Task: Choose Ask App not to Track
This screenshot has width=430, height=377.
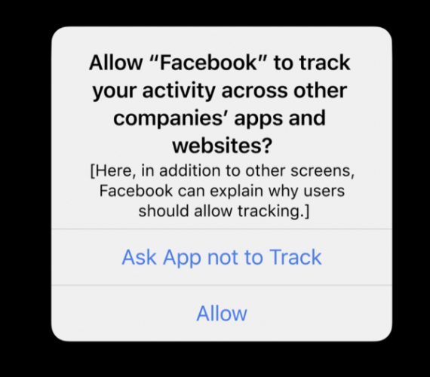Action: [222, 257]
